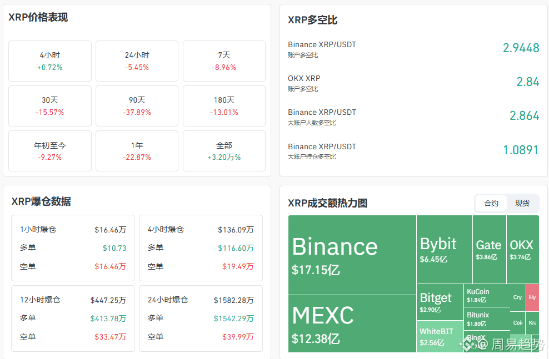This screenshot has width=549, height=359.
Task: Click the XRP爆仓数据 heading
Action: tap(41, 201)
